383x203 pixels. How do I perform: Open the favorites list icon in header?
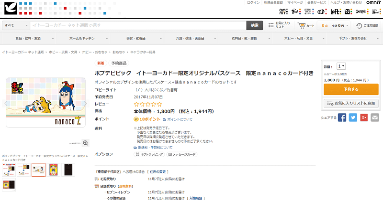tap(271, 25)
